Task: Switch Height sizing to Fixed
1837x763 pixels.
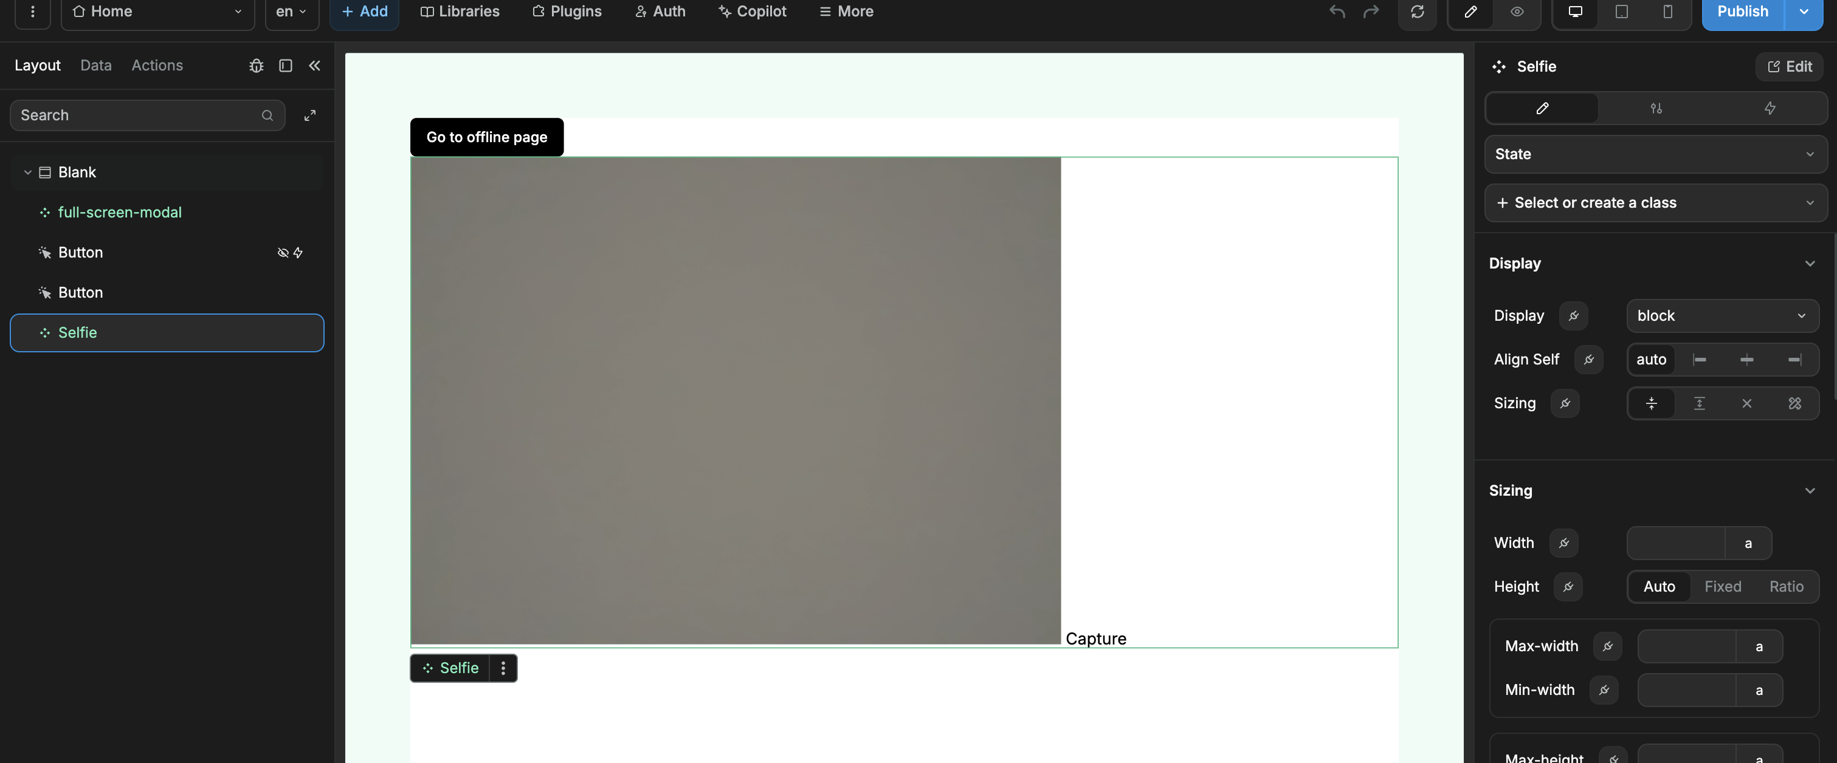Action: click(1723, 586)
